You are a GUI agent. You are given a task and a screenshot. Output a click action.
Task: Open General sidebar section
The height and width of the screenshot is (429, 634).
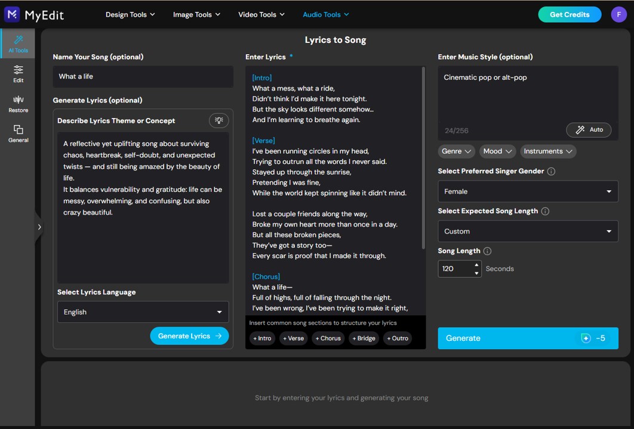pos(18,133)
